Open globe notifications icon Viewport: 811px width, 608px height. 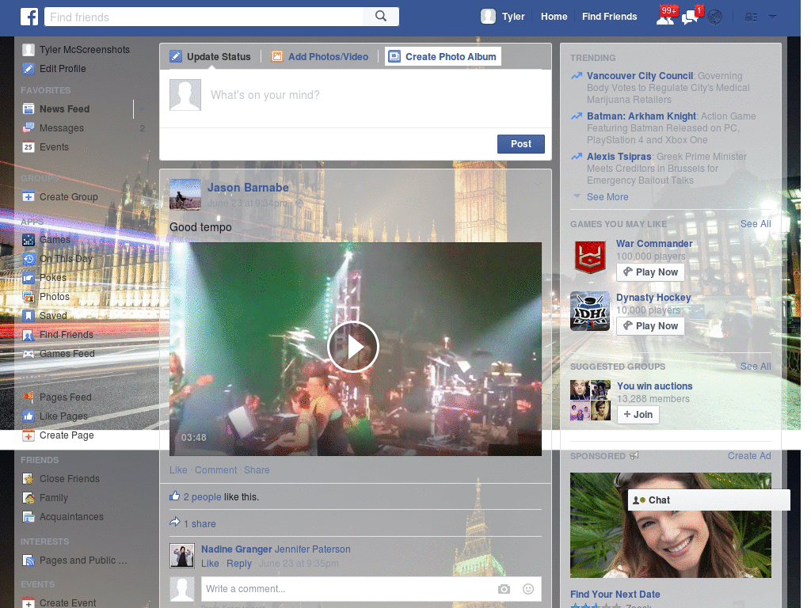pos(715,17)
